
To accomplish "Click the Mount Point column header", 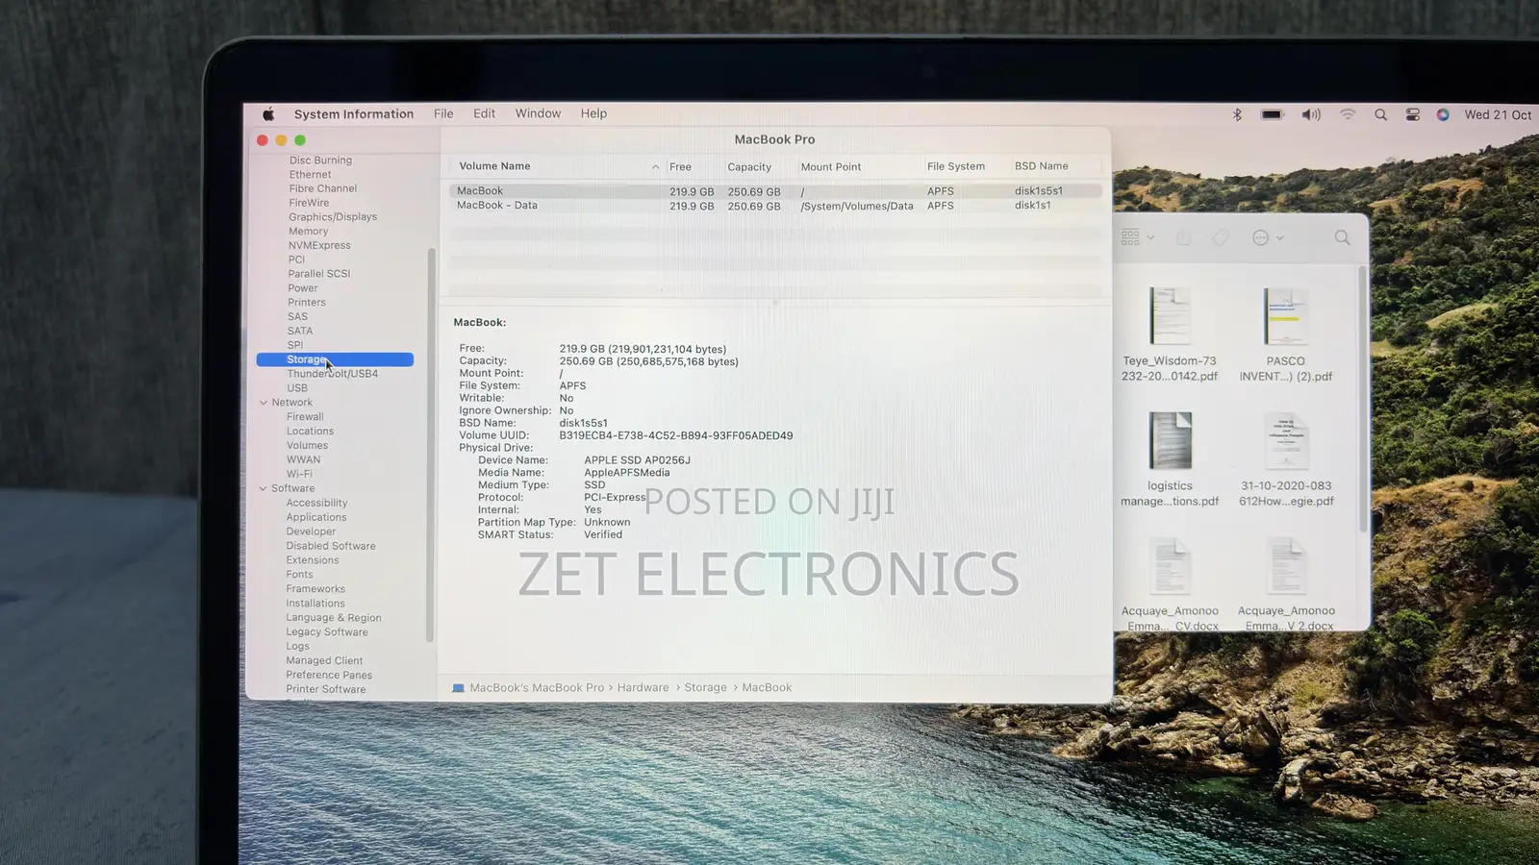I will (x=831, y=166).
